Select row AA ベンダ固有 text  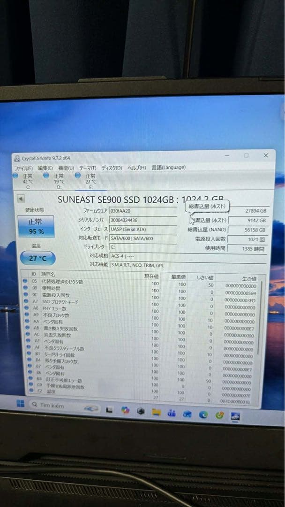(x=53, y=322)
